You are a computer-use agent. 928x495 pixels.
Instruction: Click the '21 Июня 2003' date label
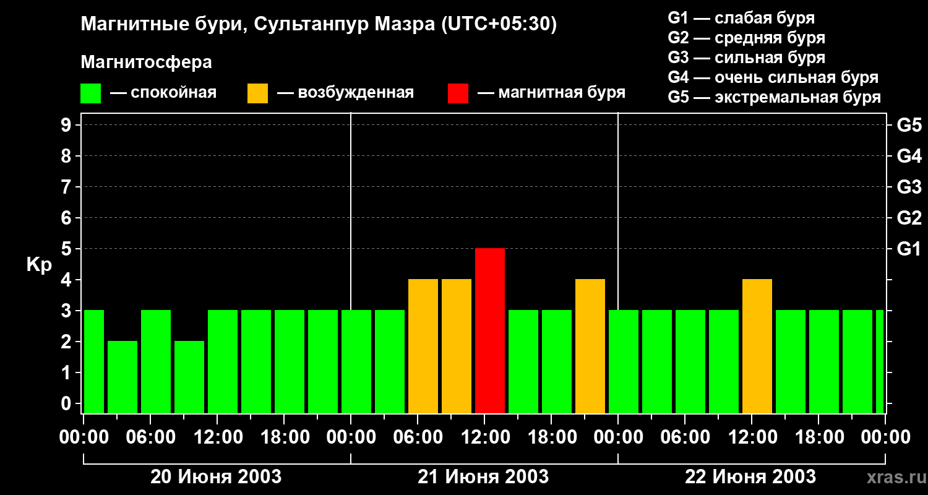tap(483, 477)
